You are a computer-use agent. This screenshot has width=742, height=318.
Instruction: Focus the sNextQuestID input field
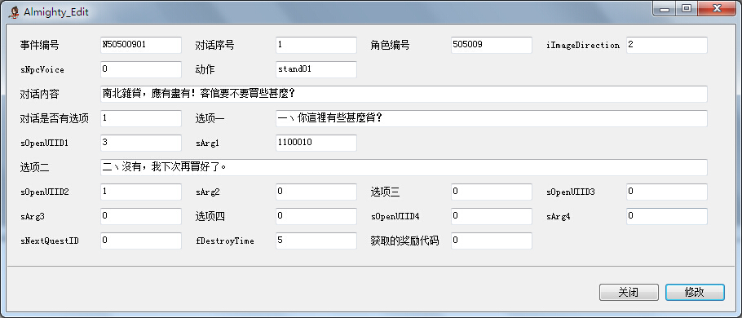(141, 241)
